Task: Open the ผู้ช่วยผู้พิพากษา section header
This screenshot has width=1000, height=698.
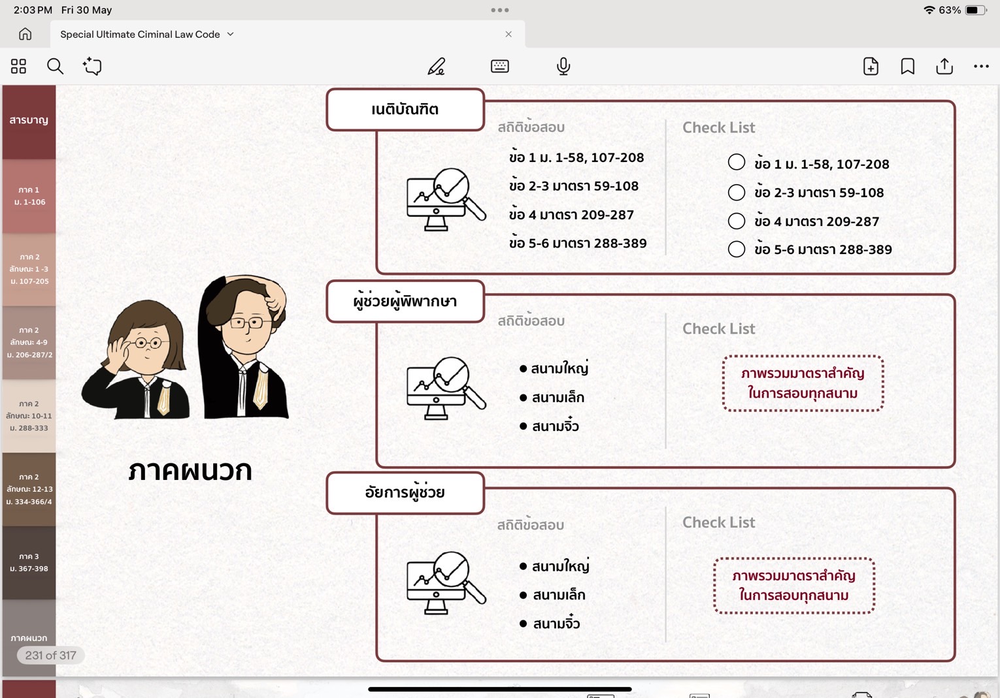Action: [x=405, y=301]
